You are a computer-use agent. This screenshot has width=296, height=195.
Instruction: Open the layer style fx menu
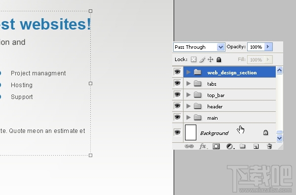(x=203, y=146)
